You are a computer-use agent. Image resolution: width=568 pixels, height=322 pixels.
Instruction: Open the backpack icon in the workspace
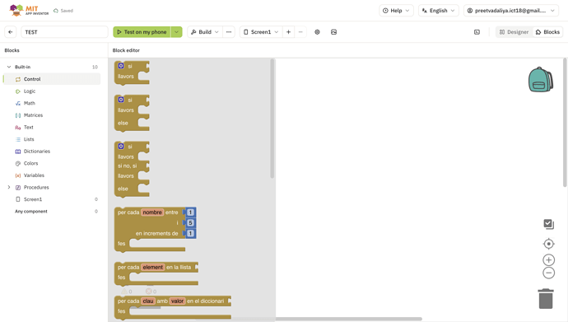pyautogui.click(x=541, y=79)
